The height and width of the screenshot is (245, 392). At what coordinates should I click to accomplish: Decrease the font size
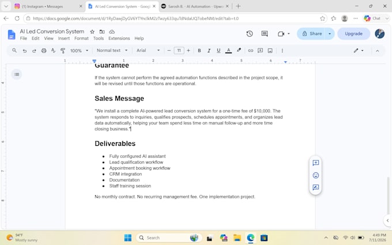coord(169,51)
